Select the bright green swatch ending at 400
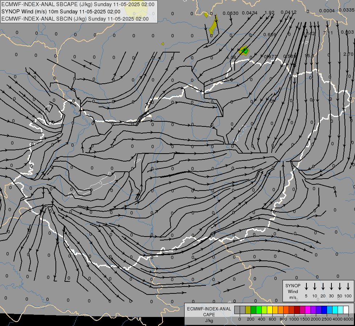 point(259,310)
